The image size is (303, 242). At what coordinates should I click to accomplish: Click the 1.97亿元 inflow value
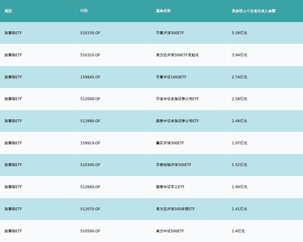tap(239, 143)
